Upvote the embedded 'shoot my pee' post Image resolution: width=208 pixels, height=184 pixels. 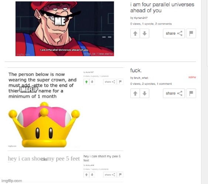click(x=86, y=175)
